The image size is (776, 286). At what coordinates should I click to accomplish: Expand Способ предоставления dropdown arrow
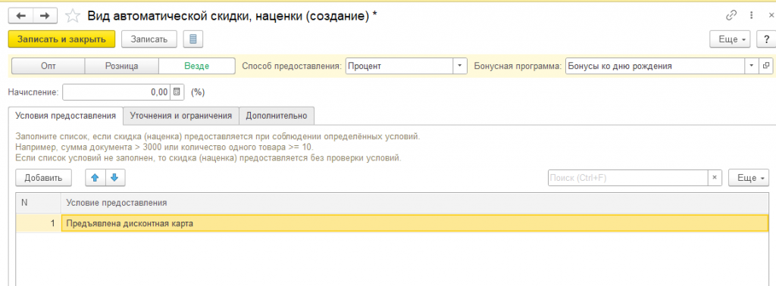pos(460,66)
